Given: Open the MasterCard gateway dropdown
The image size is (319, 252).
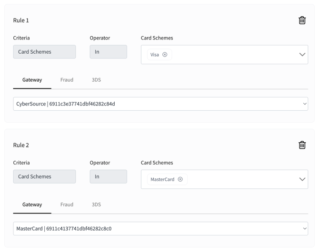Looking at the screenshot, I should (x=160, y=229).
